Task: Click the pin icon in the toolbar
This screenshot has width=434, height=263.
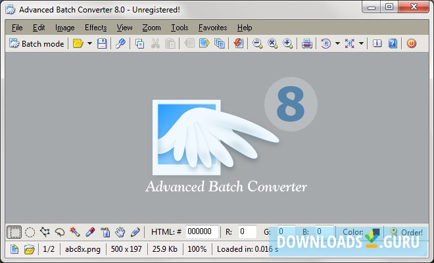Action: coord(120,43)
